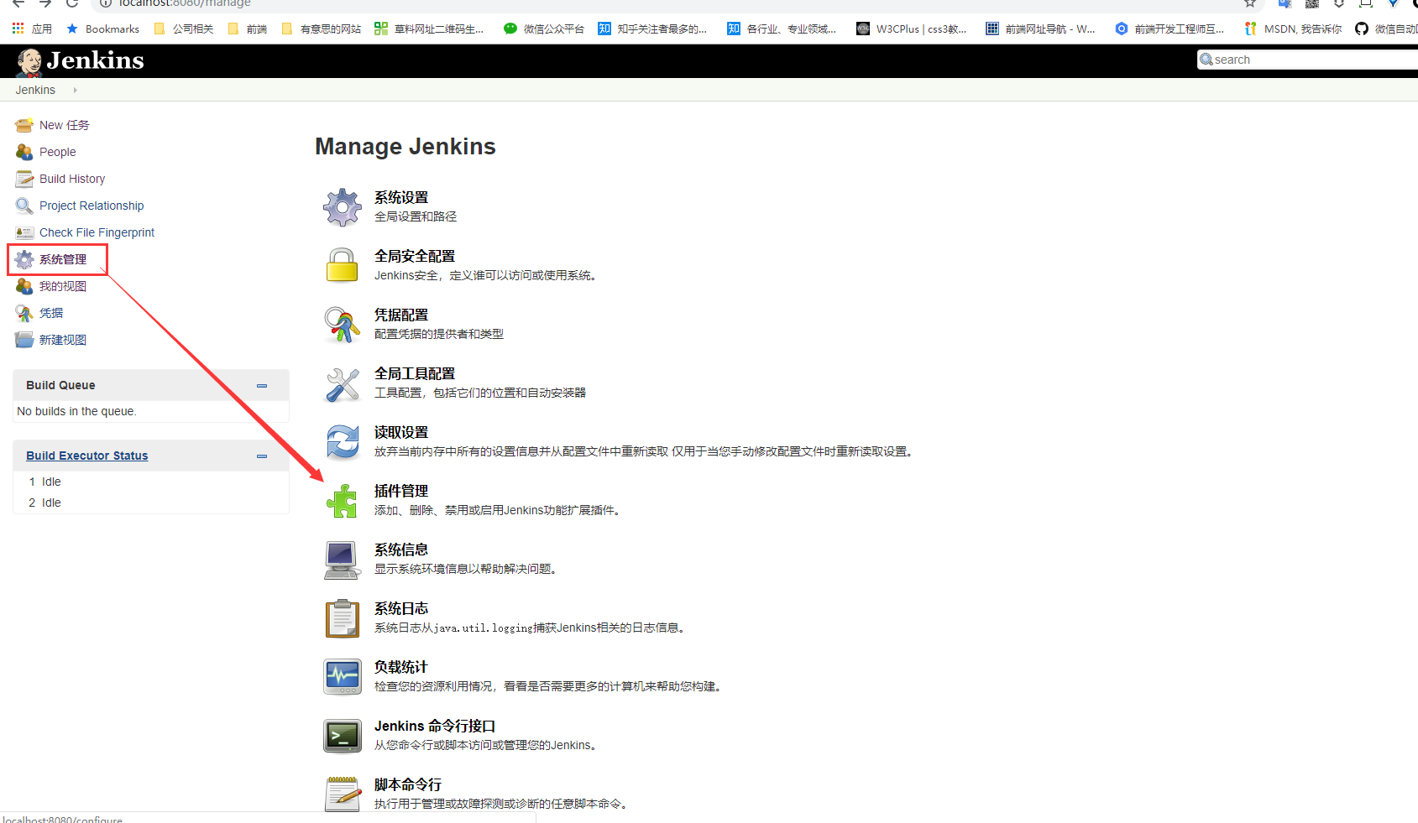Image resolution: width=1418 pixels, height=823 pixels.
Task: Click the 负载统计 monitor icon
Action: pyautogui.click(x=343, y=677)
